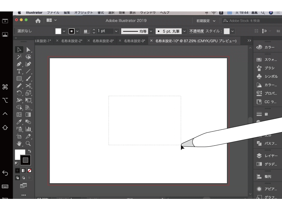Select the Eyedropper tool

click(x=19, y=122)
